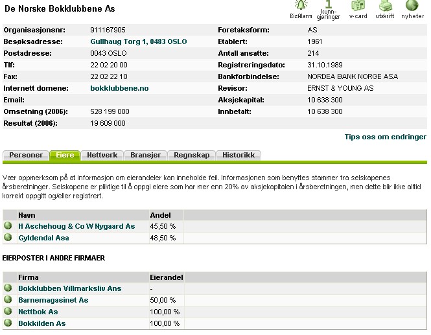Select Antall ansatte value 214

[313, 53]
